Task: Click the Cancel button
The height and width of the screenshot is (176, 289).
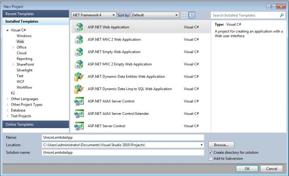Action: (x=272, y=168)
